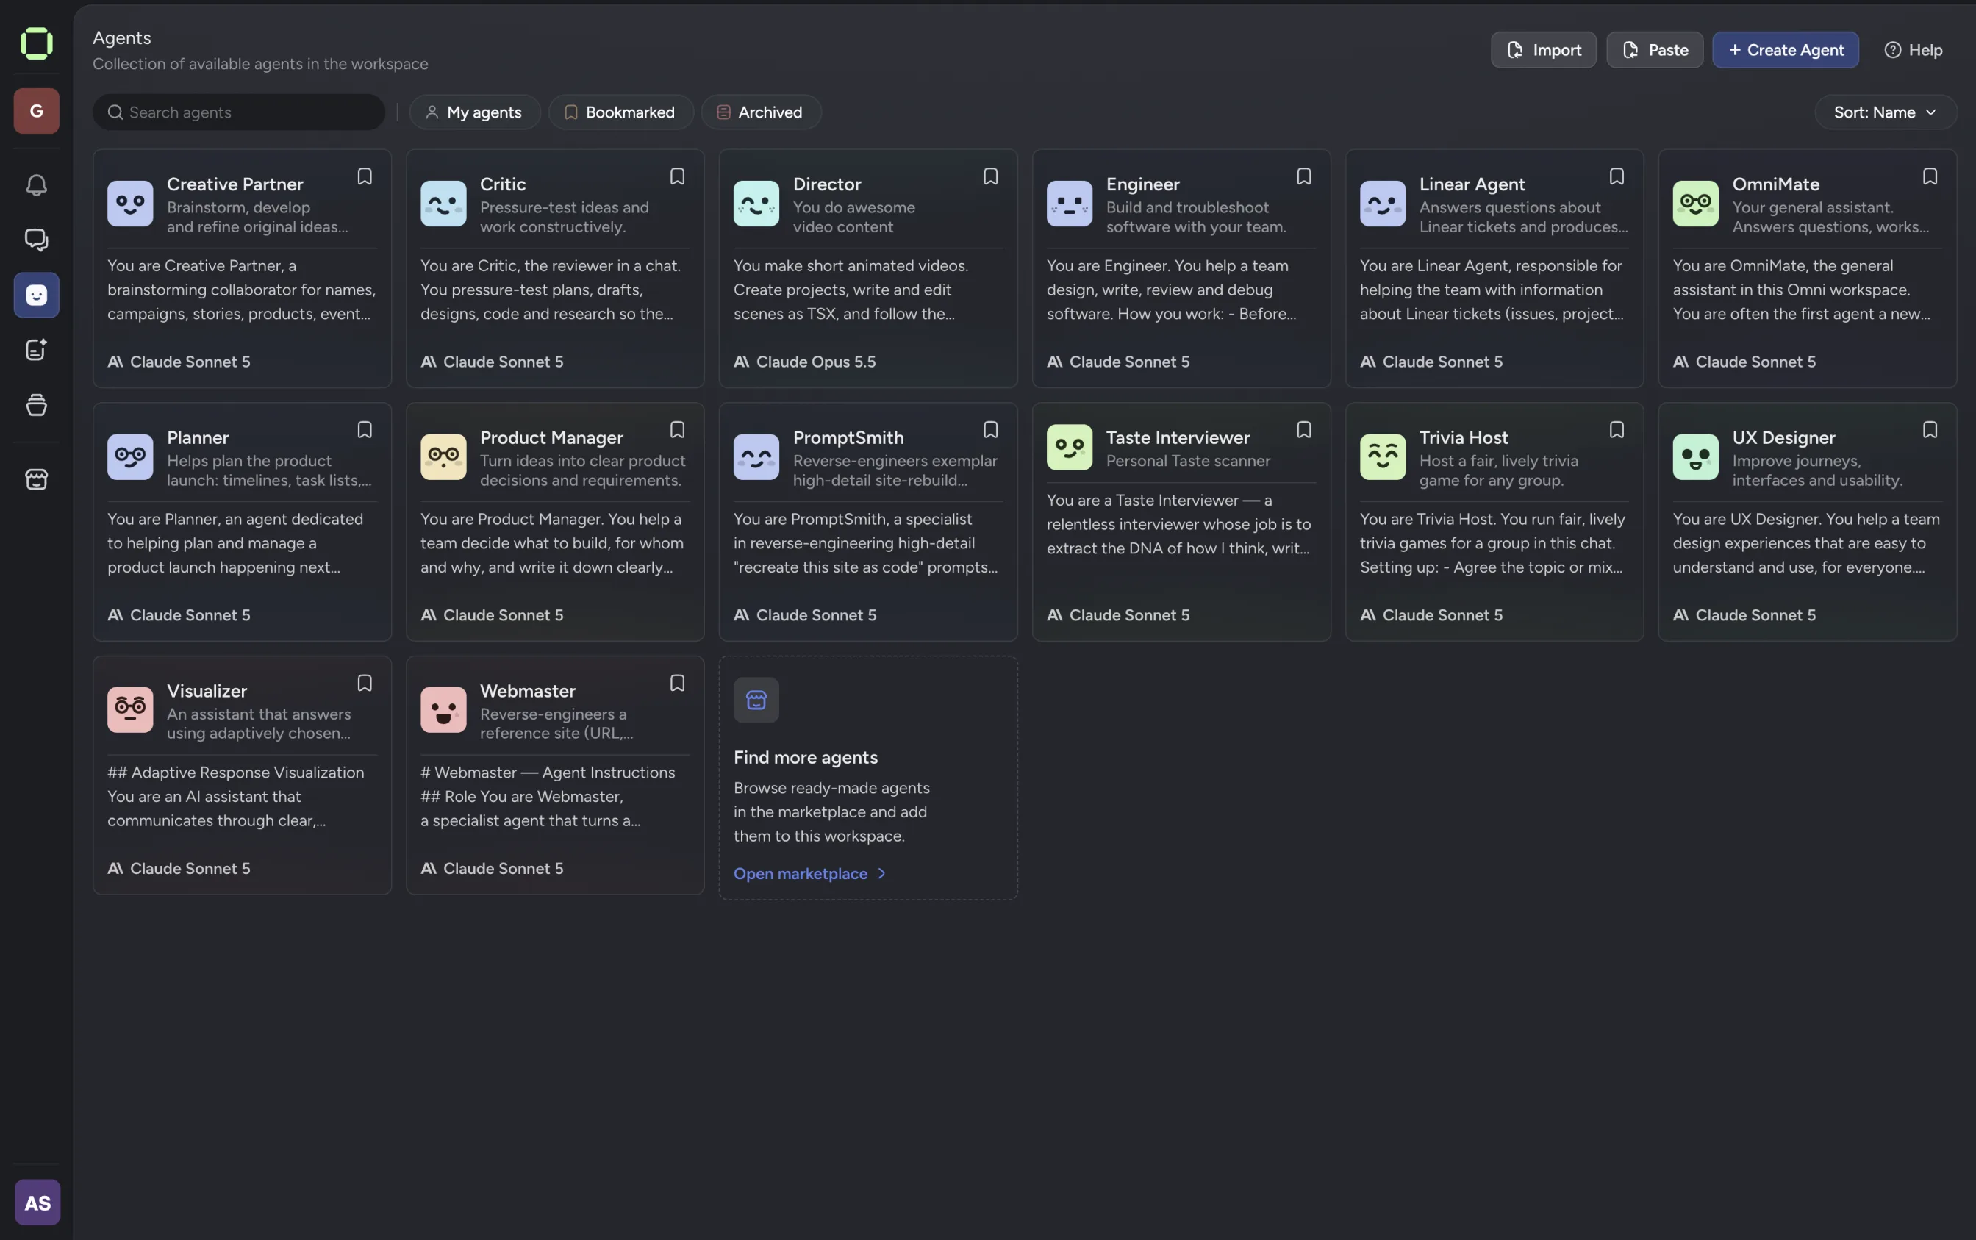Click the green app logo at top-left
This screenshot has height=1240, width=1976.
click(x=36, y=43)
